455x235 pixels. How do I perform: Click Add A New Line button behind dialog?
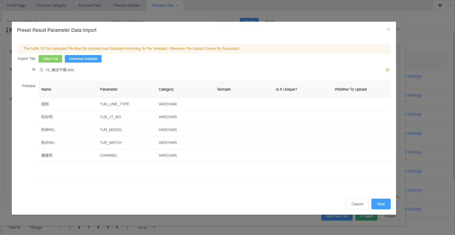[x=337, y=217]
